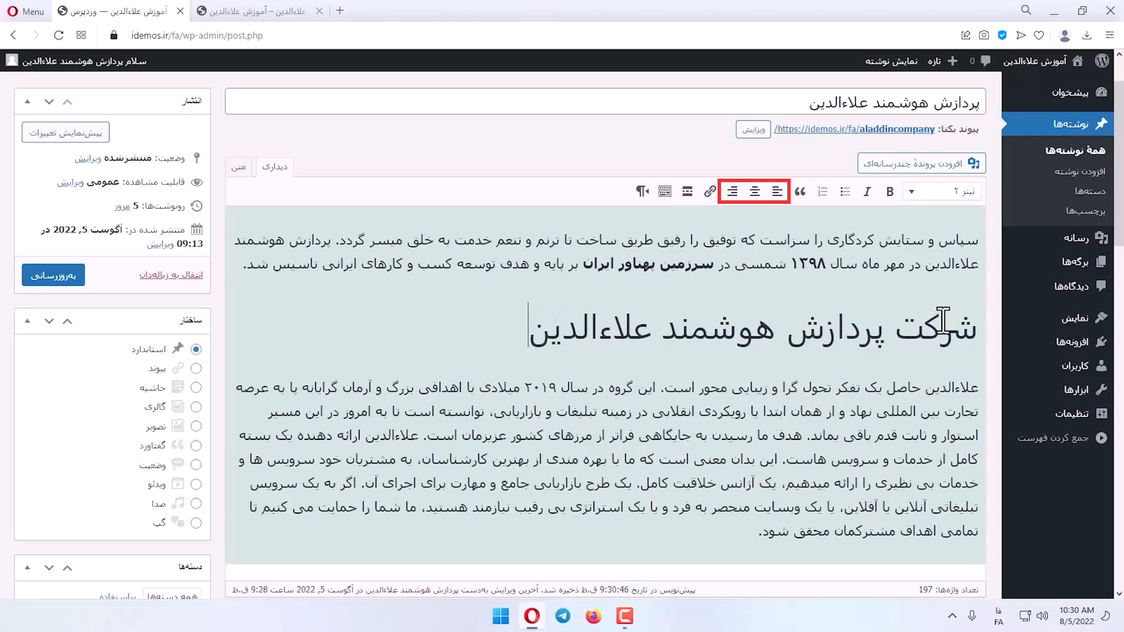1124x632 pixels.
Task: Open Opera speed dial grid icon
Action: point(81,35)
